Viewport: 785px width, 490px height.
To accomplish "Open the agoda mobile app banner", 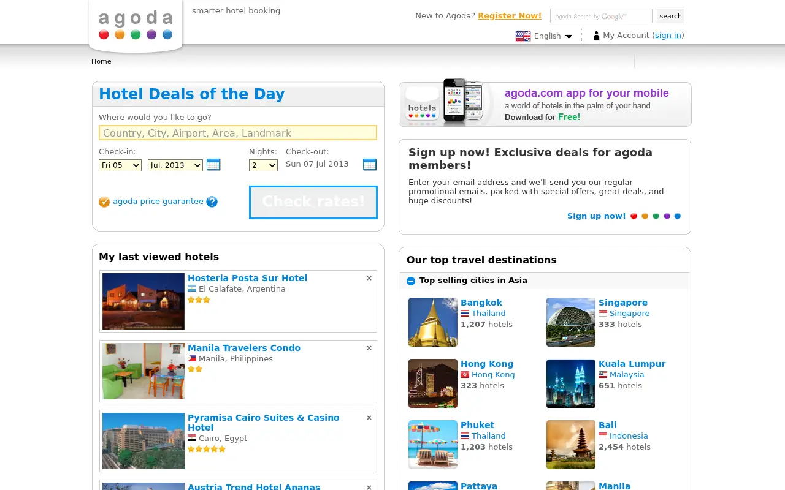I will point(545,104).
